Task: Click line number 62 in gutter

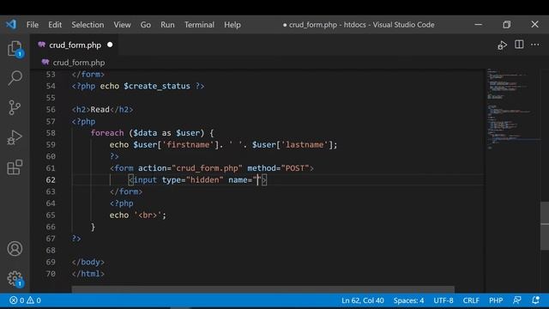Action: (51, 179)
